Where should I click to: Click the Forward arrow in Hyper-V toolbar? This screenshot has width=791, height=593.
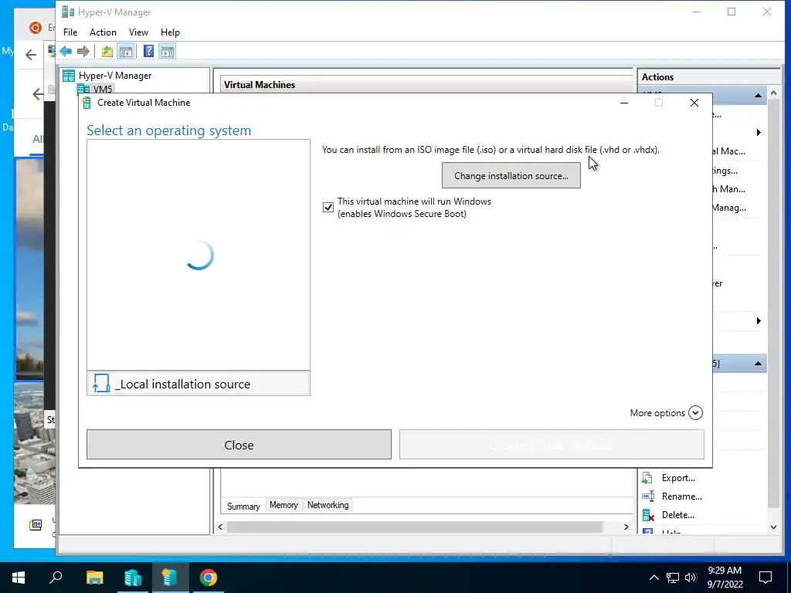[83, 51]
